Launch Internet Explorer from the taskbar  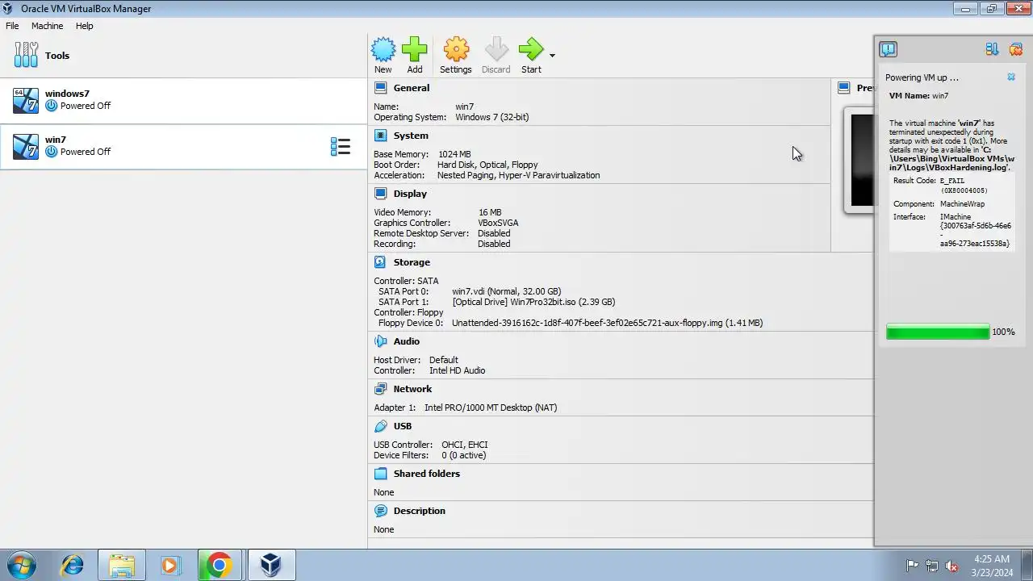click(72, 565)
